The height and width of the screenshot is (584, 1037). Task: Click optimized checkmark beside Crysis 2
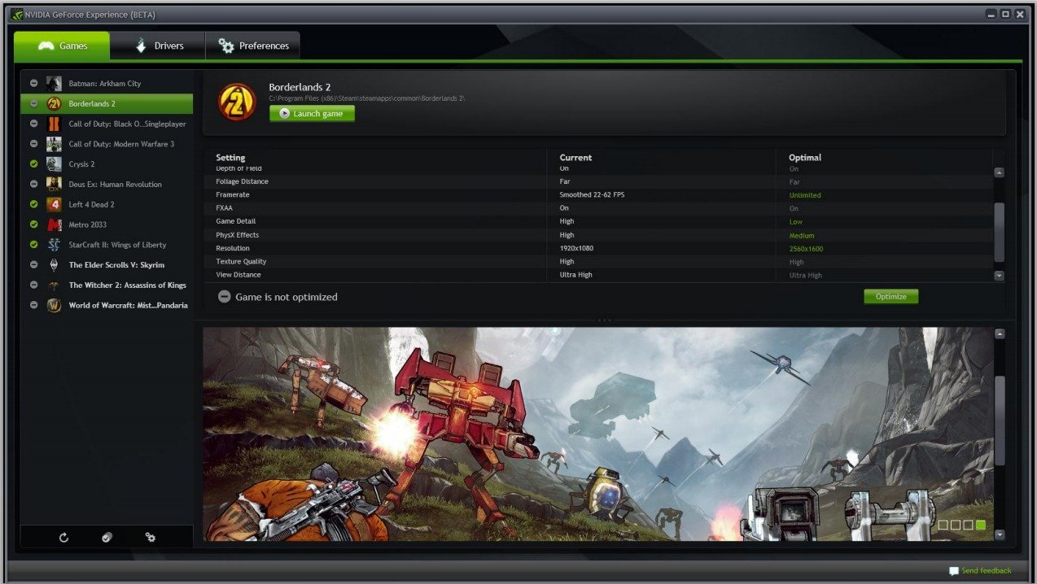pyautogui.click(x=33, y=164)
